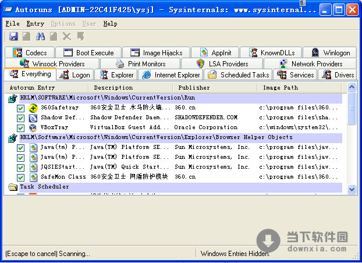This screenshot has height=263, width=362.
Task: Switch to the Scheduled Tasks tab
Action: point(238,75)
